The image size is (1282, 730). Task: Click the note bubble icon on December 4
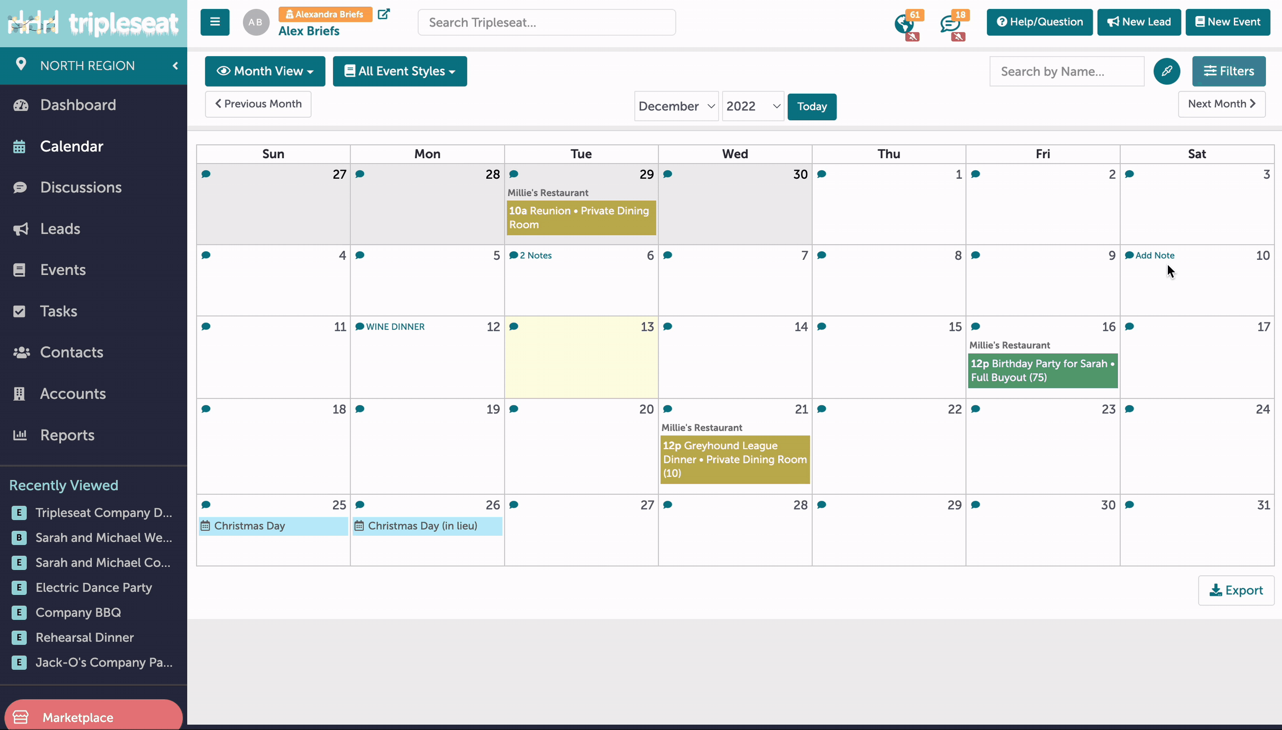pos(205,255)
